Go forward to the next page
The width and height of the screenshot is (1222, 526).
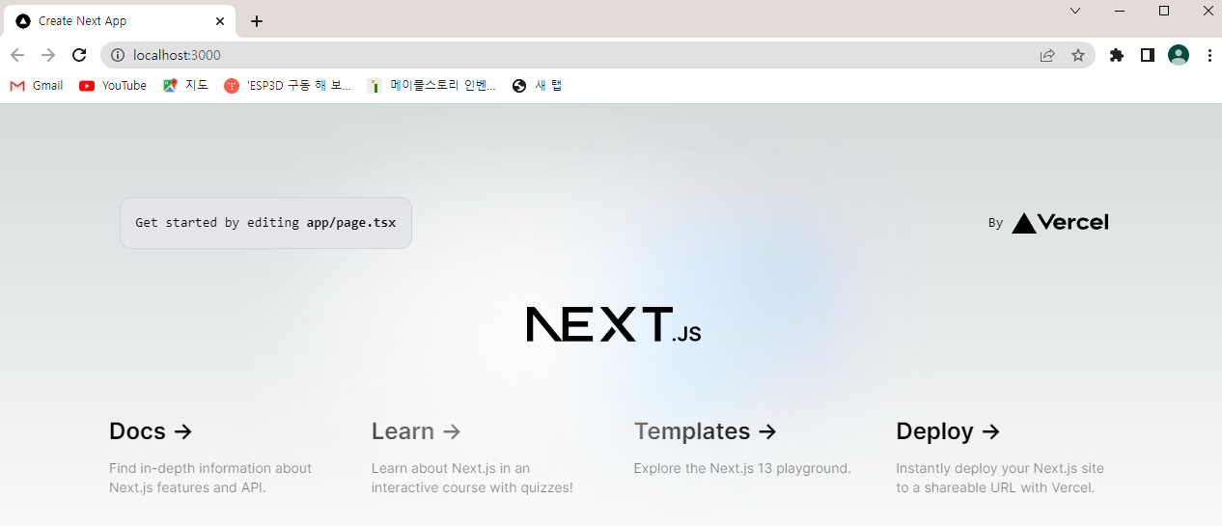(x=48, y=55)
